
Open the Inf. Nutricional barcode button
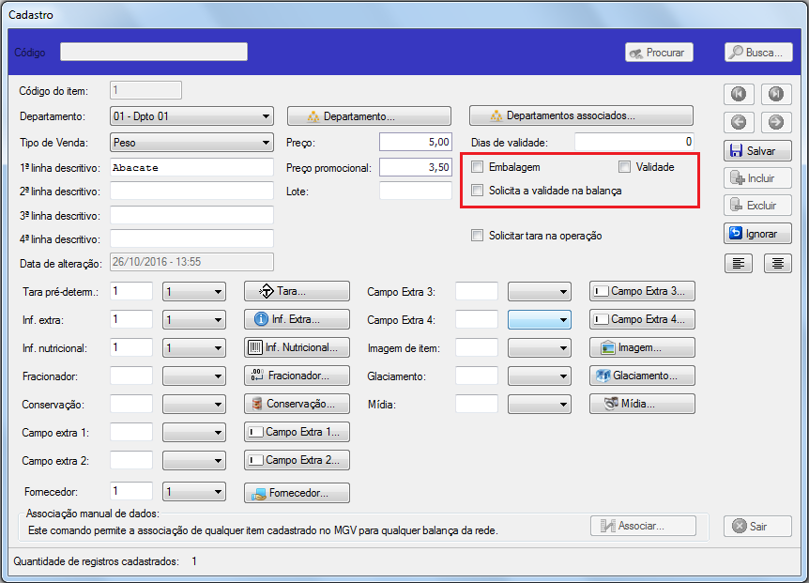point(297,347)
